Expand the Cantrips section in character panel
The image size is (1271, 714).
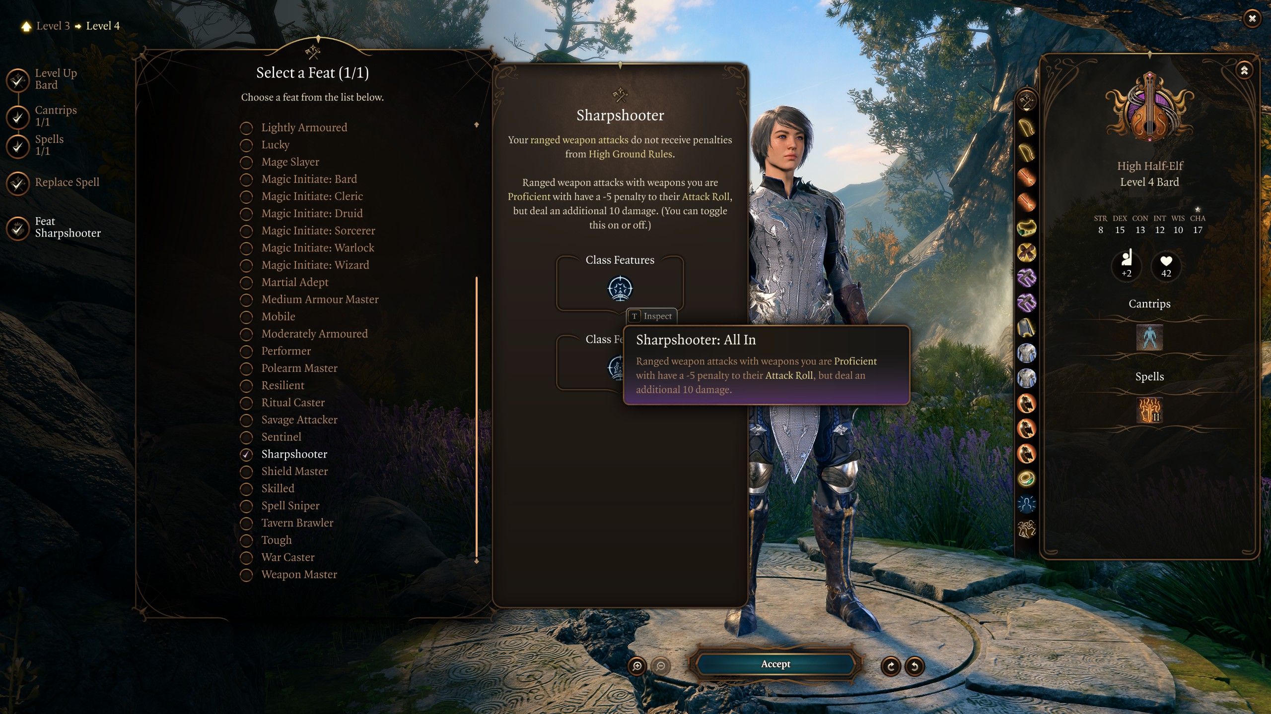(1150, 303)
